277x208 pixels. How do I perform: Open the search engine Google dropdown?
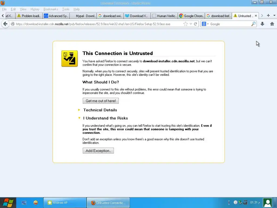pos(205,24)
